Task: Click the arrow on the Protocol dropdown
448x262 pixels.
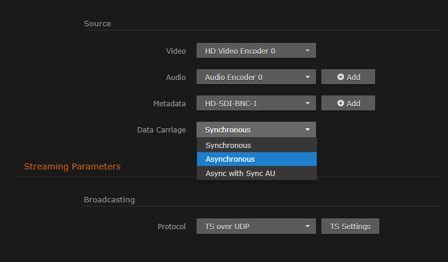Action: [307, 226]
